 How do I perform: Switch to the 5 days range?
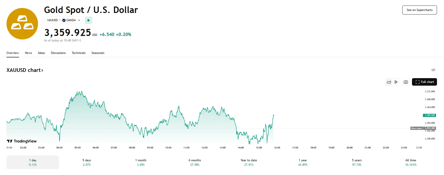(x=87, y=162)
